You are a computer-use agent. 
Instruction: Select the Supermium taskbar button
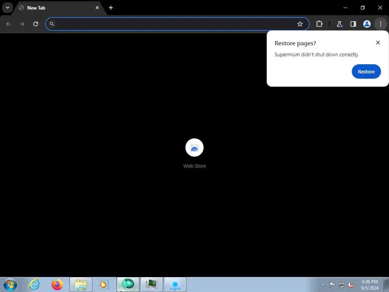tap(128, 284)
